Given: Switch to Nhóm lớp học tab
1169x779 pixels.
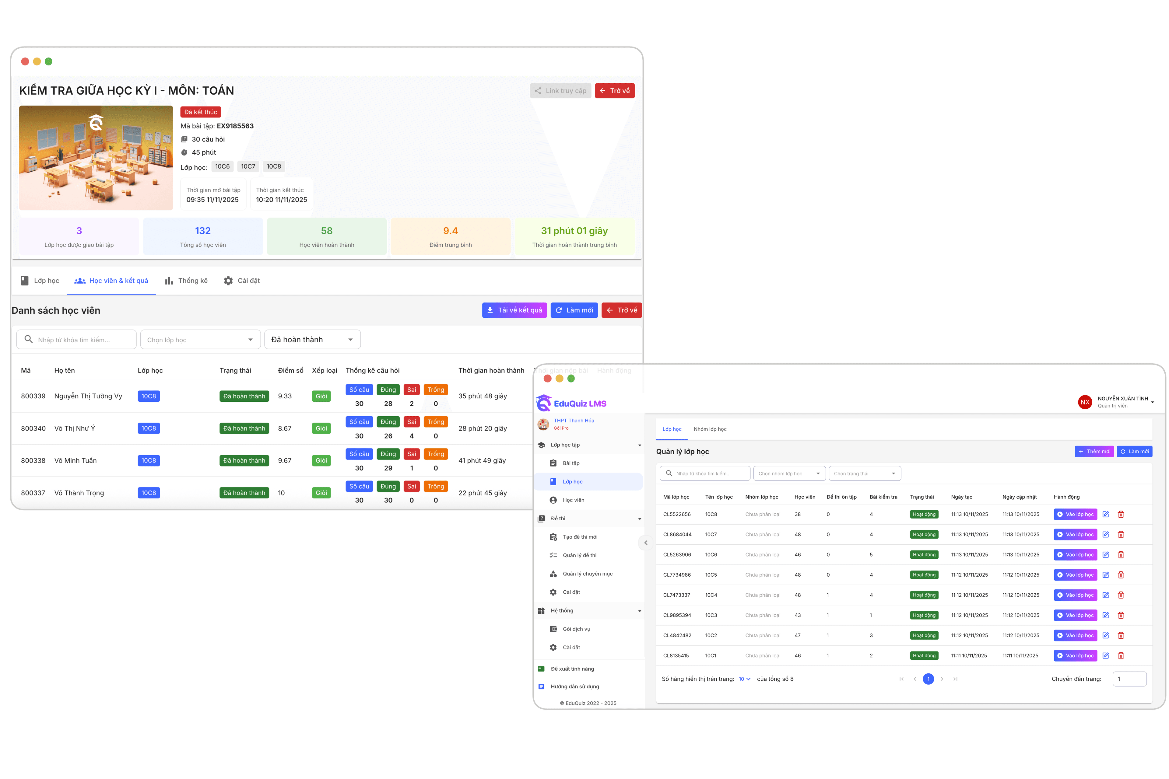Looking at the screenshot, I should coord(710,429).
